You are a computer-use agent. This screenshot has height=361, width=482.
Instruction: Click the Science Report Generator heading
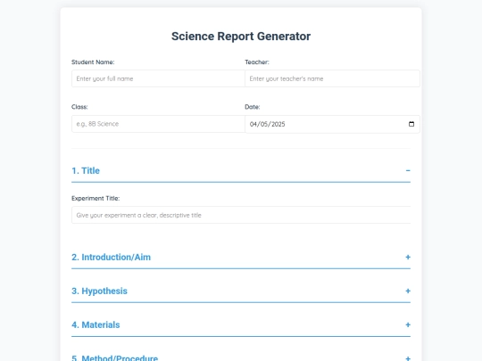(x=241, y=37)
